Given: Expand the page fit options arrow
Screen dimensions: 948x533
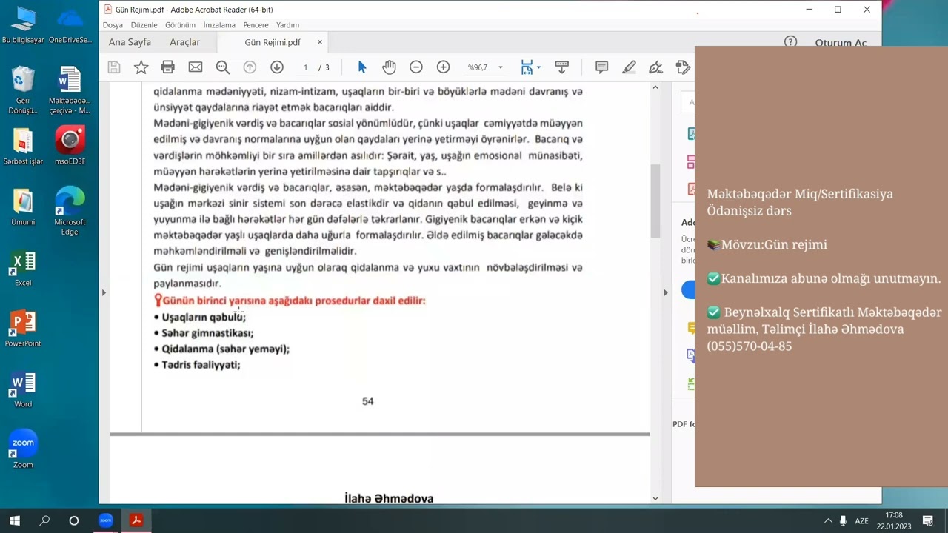Looking at the screenshot, I should click(538, 67).
